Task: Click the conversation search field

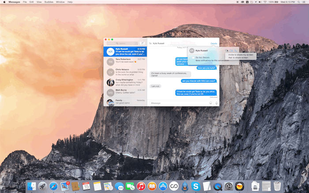Action: pos(125,43)
